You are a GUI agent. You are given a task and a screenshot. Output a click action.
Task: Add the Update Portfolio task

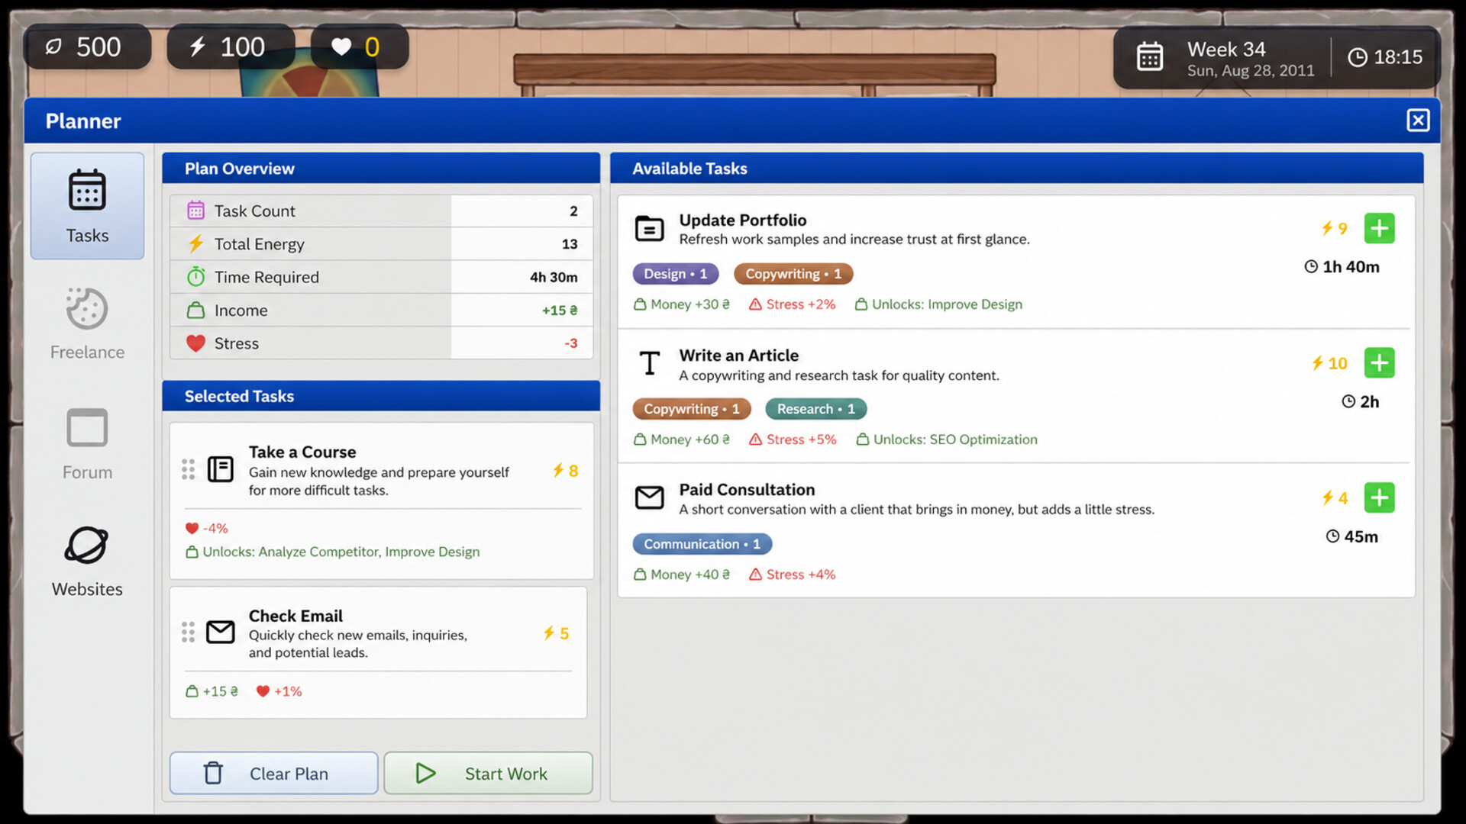point(1379,228)
